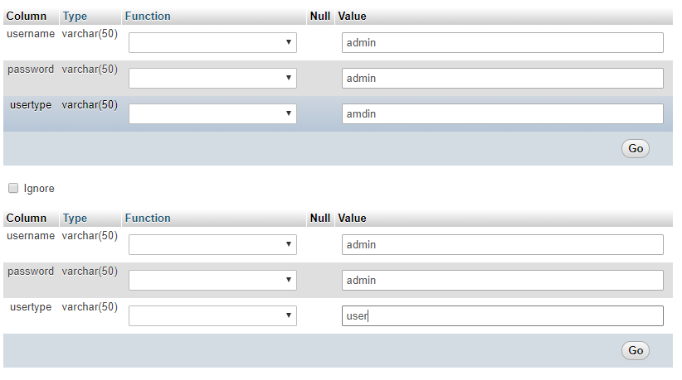Focus the first password value field

[502, 78]
